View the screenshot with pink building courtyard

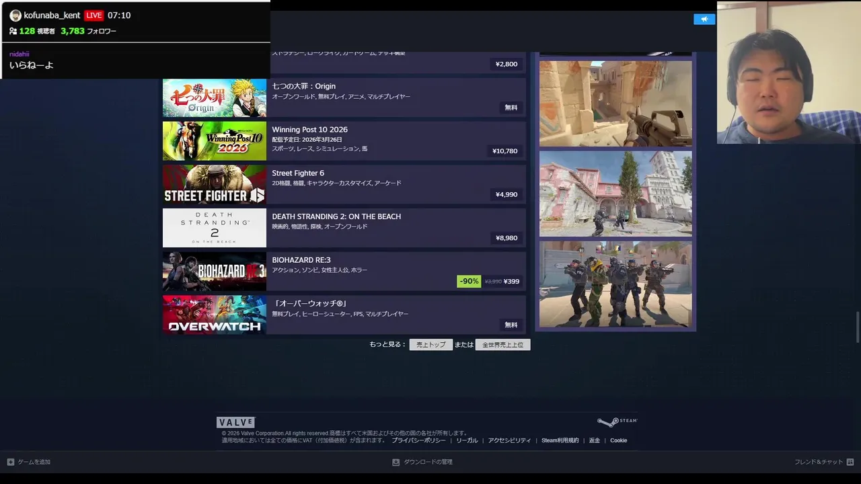[615, 194]
